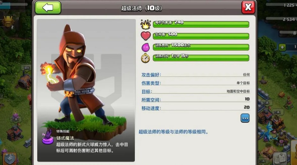Open the notes icon at bottom right
The height and width of the screenshot is (165, 297).
[280, 159]
